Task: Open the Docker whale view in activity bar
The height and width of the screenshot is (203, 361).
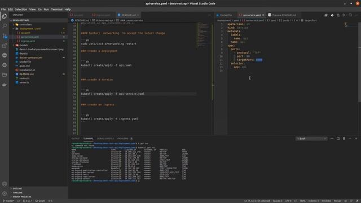Action: [5, 85]
